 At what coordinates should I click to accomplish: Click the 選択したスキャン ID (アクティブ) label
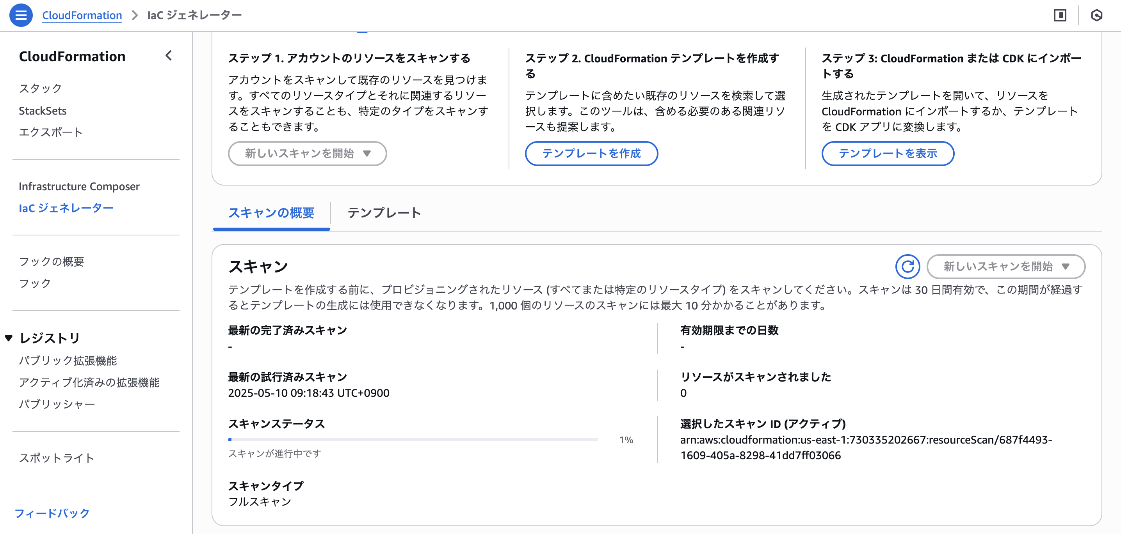(763, 424)
